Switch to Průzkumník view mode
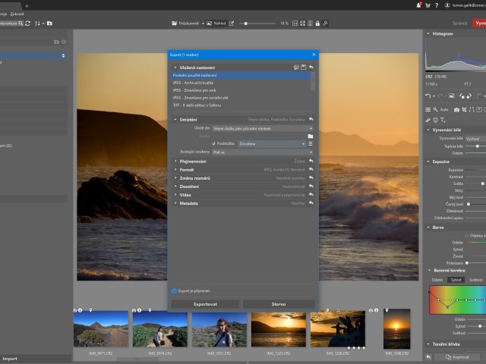This screenshot has height=364, width=486. (185, 24)
